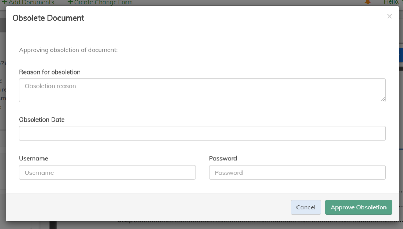
Task: Click the notification bell icon
Action: click(368, 2)
